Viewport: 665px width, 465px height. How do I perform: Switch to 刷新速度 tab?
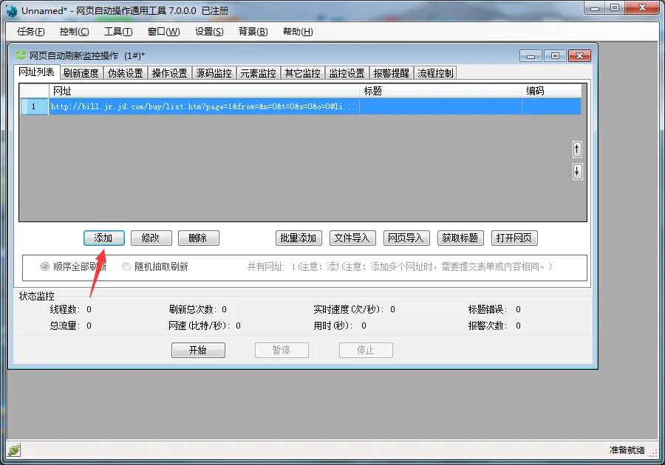[x=81, y=73]
